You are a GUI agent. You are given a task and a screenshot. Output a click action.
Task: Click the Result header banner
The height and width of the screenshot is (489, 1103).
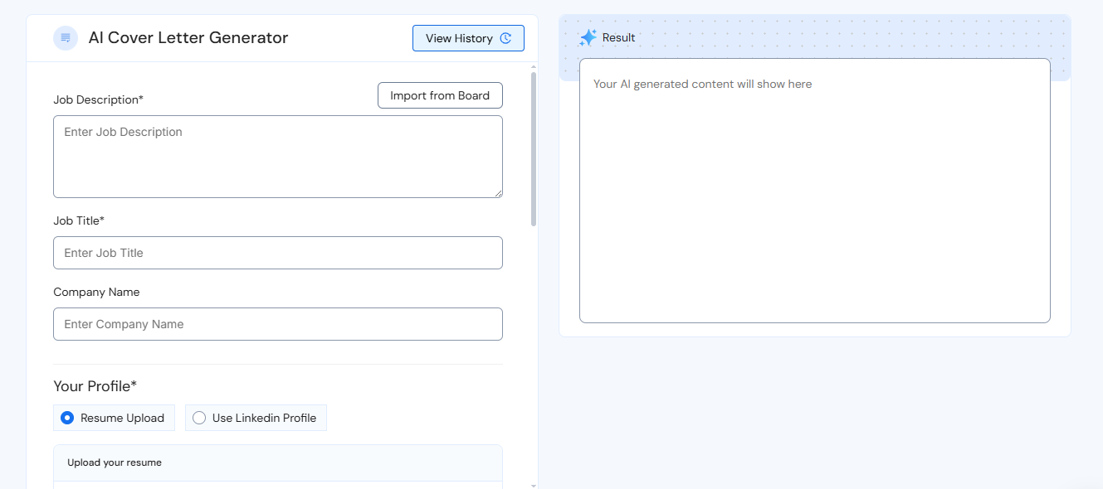tap(814, 36)
